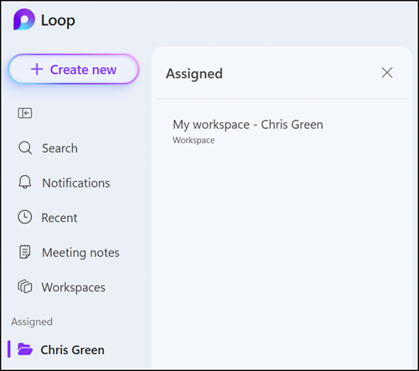Close the Assigned panel
The image size is (419, 371).
click(387, 73)
